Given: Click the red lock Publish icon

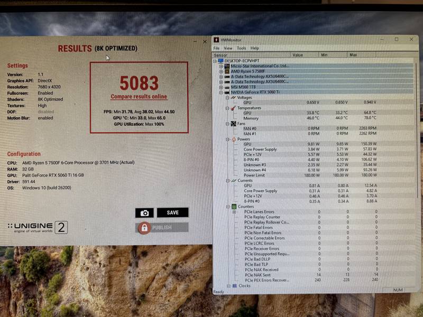Looking at the screenshot, I should pos(144,228).
